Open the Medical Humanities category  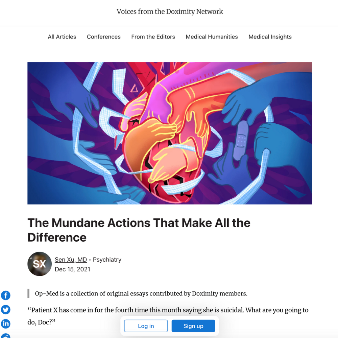point(212,37)
